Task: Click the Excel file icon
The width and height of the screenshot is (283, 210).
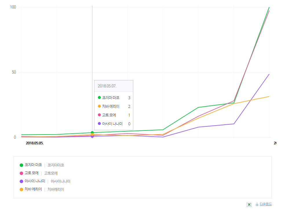Action: tap(249, 205)
